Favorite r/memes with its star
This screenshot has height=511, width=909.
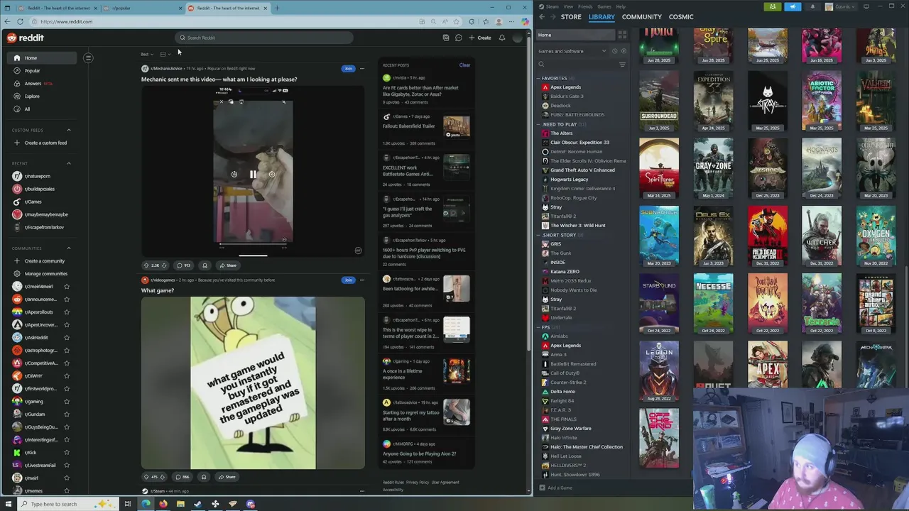[x=67, y=491]
